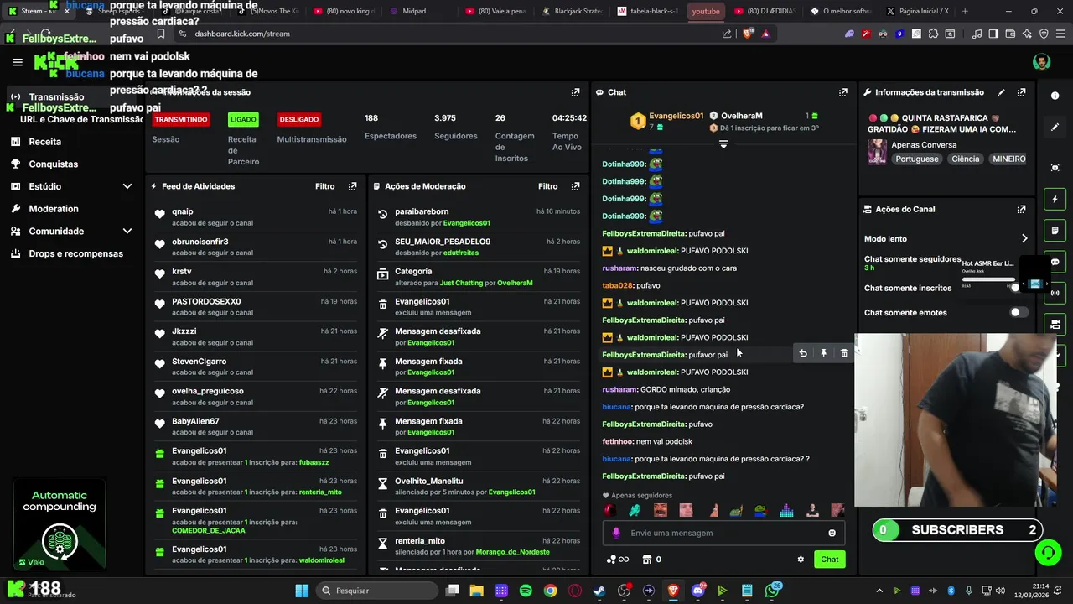1073x604 pixels.
Task: Click the notes icon in right rail
Action: tap(1055, 231)
